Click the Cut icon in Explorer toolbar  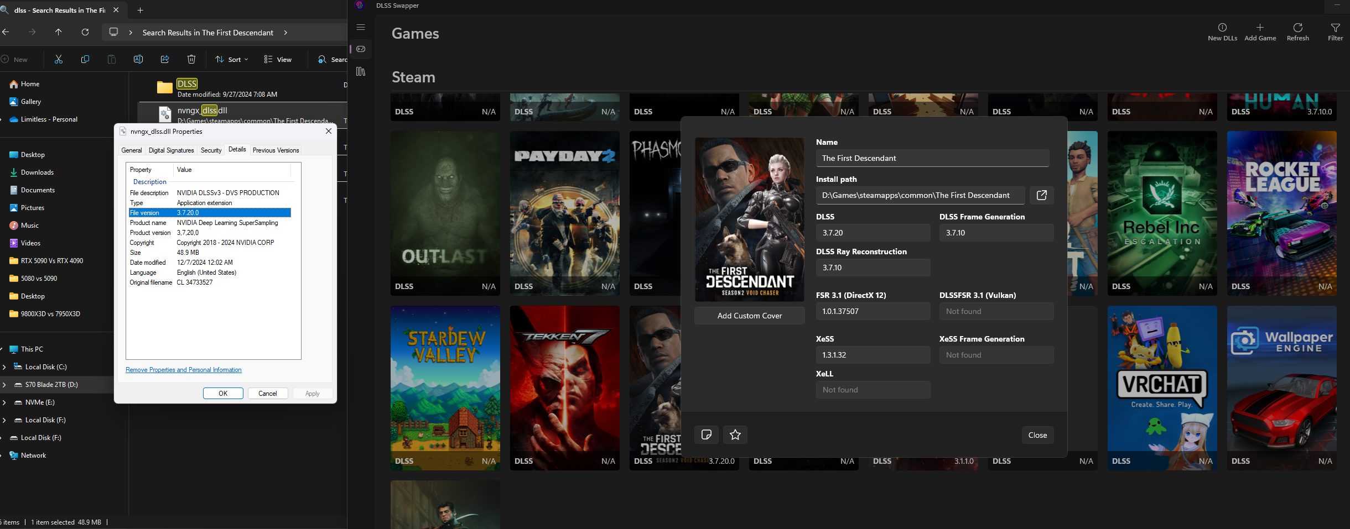[x=59, y=59]
